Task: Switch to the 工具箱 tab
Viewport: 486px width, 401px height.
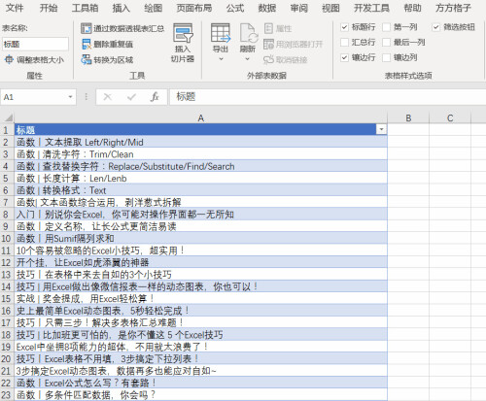Action: coord(85,8)
